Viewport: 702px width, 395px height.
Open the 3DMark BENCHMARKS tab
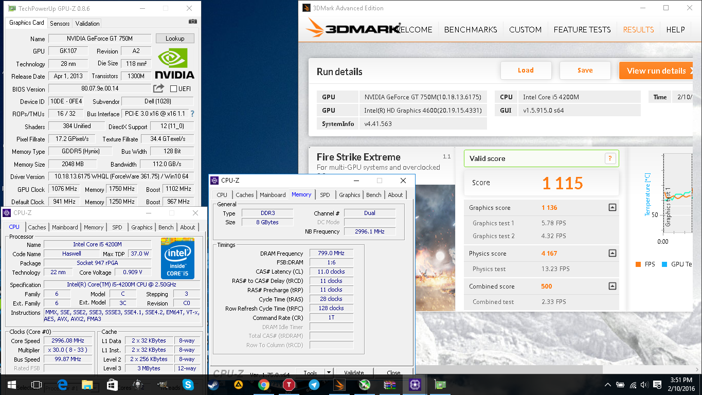[x=471, y=29]
